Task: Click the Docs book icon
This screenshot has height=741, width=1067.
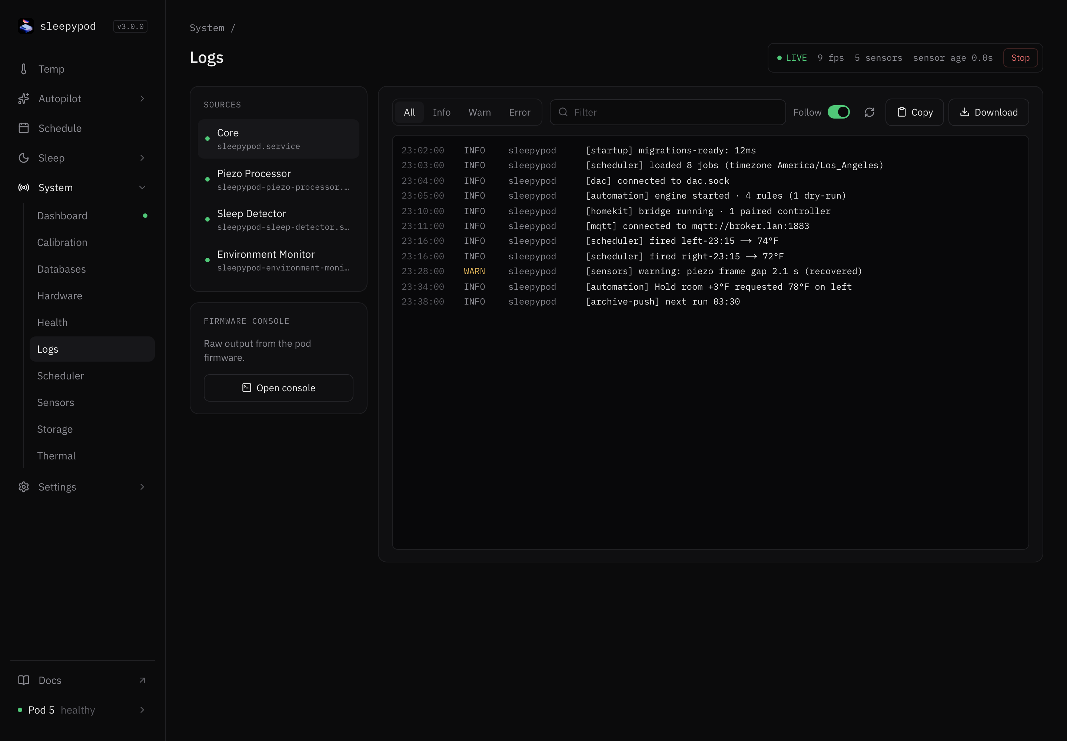Action: pyautogui.click(x=24, y=680)
